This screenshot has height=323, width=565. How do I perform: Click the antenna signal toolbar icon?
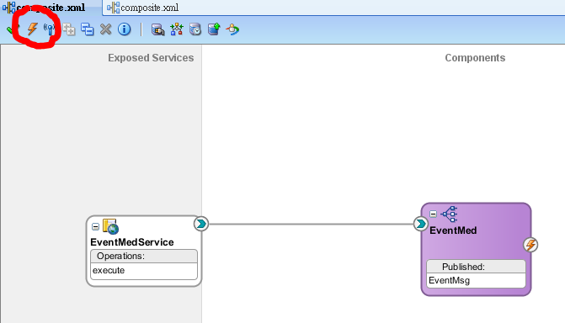(x=50, y=29)
